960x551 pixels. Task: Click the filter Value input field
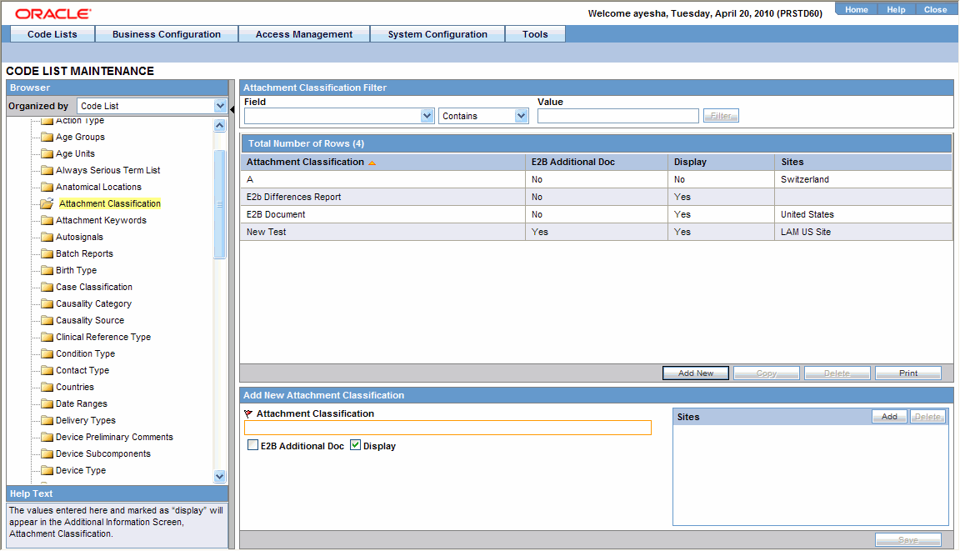tap(617, 116)
